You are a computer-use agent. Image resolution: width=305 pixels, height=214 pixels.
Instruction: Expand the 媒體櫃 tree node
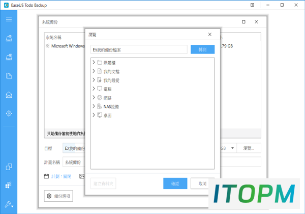94,62
